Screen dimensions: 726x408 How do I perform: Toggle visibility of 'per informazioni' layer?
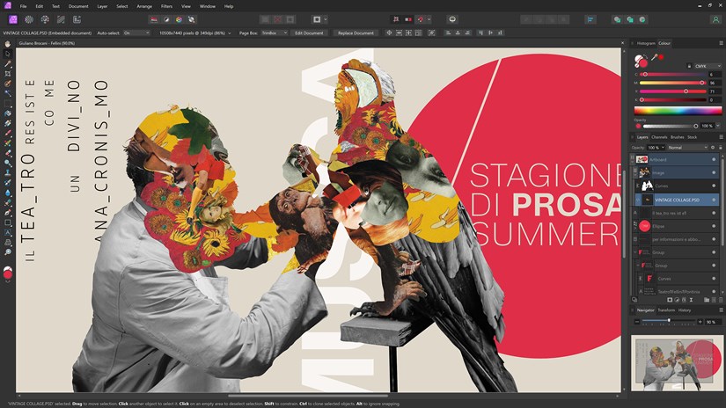(x=714, y=239)
